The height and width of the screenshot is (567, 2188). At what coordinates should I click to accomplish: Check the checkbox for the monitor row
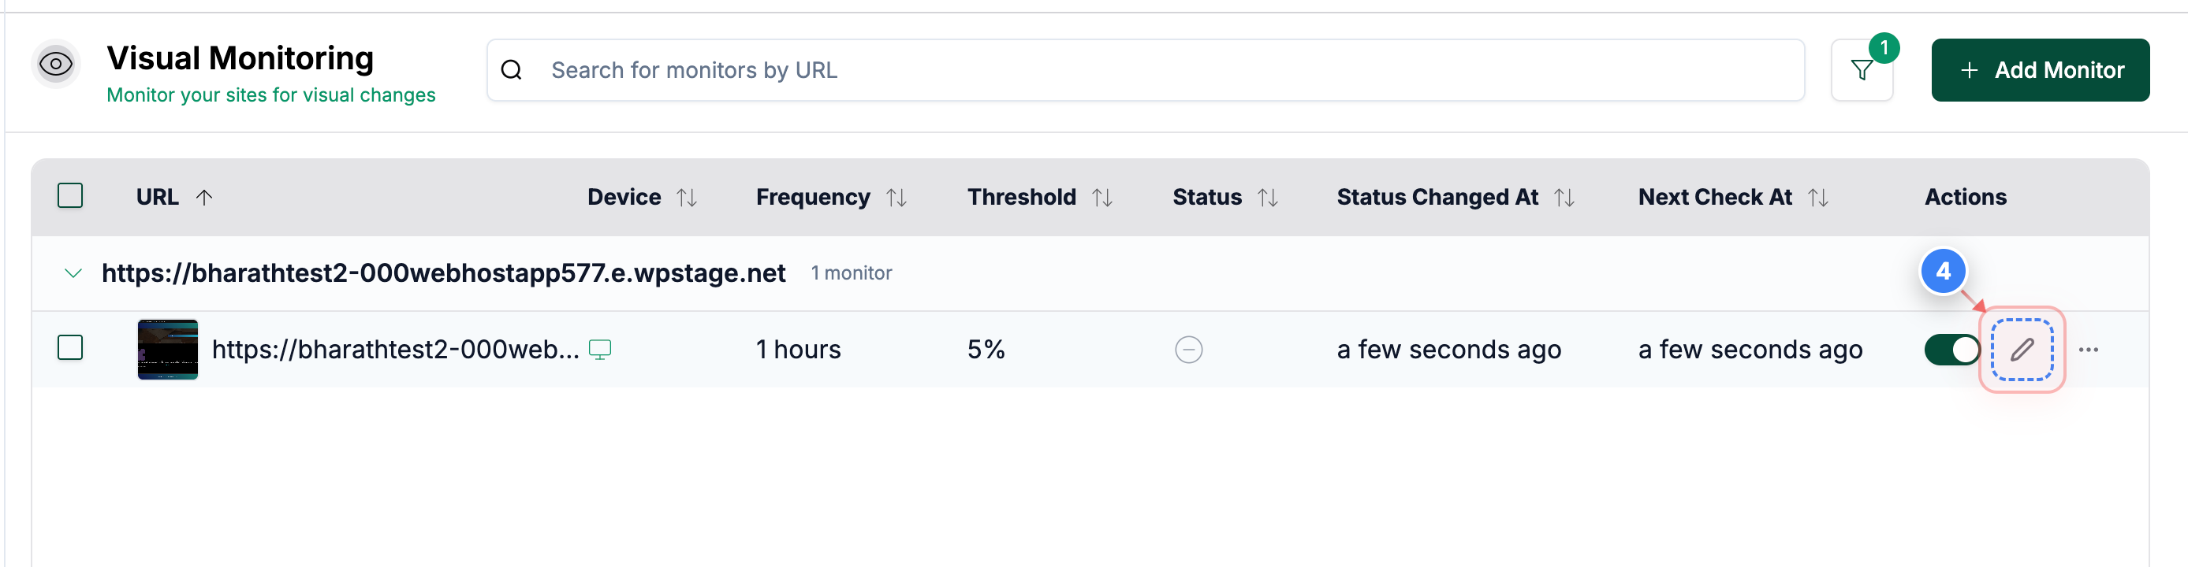(x=71, y=349)
